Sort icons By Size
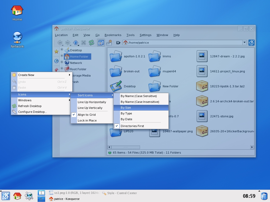This screenshot has width=270, height=202. click(141, 108)
